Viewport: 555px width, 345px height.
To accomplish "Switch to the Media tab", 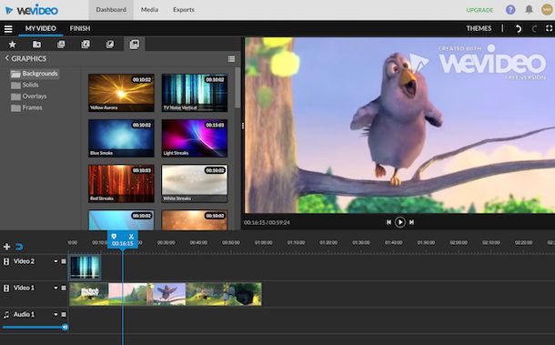I will pos(149,10).
